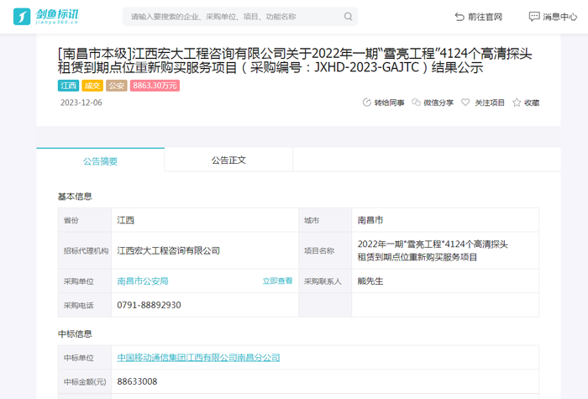Click the 8863.30万元 amount tag
Screen dimensions: 588x399
(x=155, y=86)
